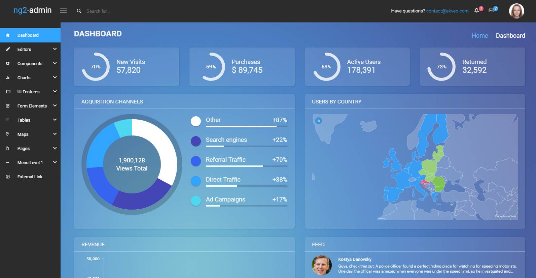Click the search magnifier icon
Viewport: 536px width, 278px height.
79,11
